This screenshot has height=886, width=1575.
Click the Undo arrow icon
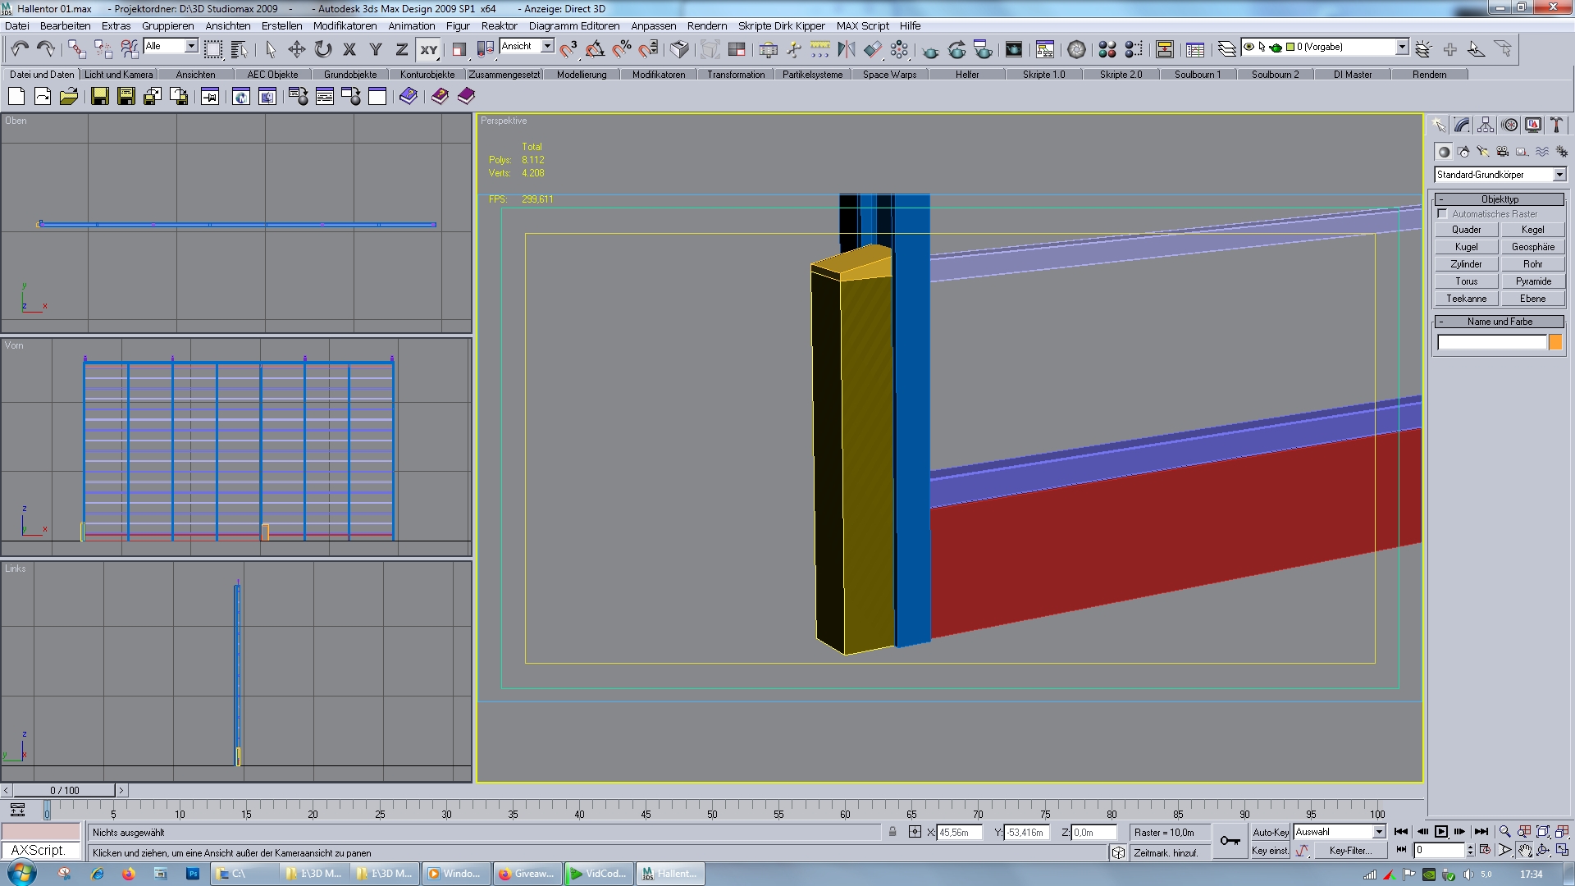point(20,49)
